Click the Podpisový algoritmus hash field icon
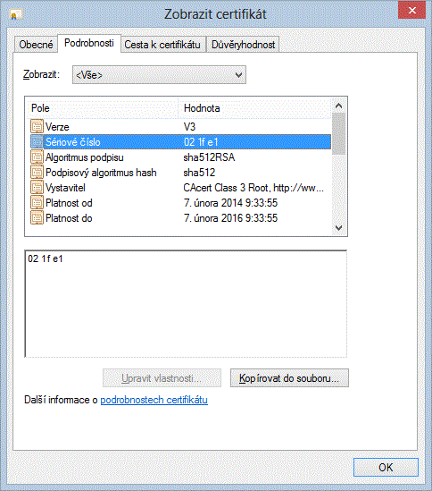 tap(37, 173)
